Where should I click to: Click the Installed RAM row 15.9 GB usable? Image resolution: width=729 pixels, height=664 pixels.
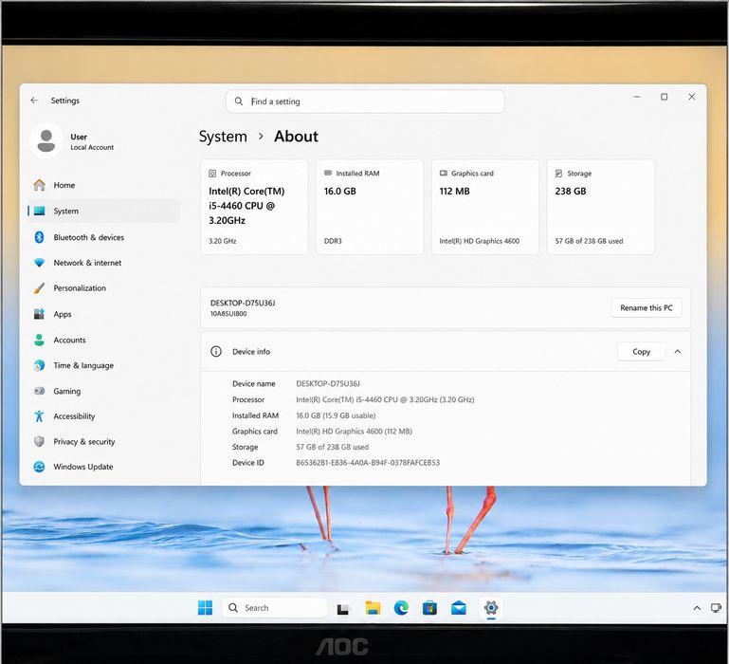(x=336, y=415)
